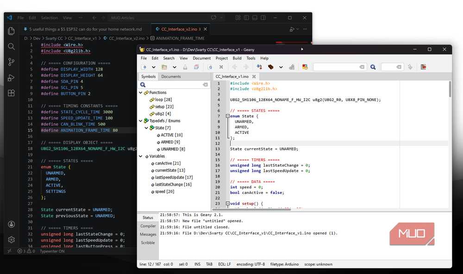The width and height of the screenshot is (463, 274).
Task: Open the Scribble tab in bottom panel
Action: (148, 243)
